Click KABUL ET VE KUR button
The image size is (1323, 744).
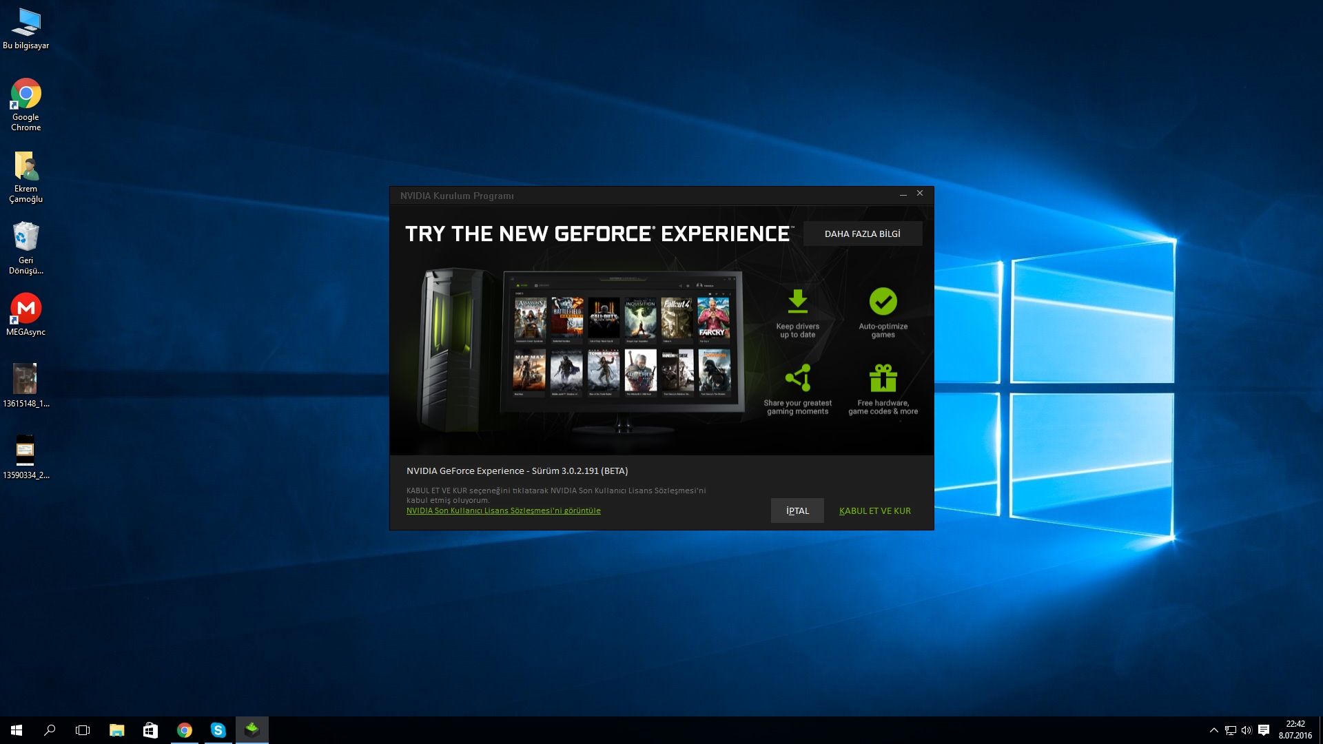coord(874,510)
